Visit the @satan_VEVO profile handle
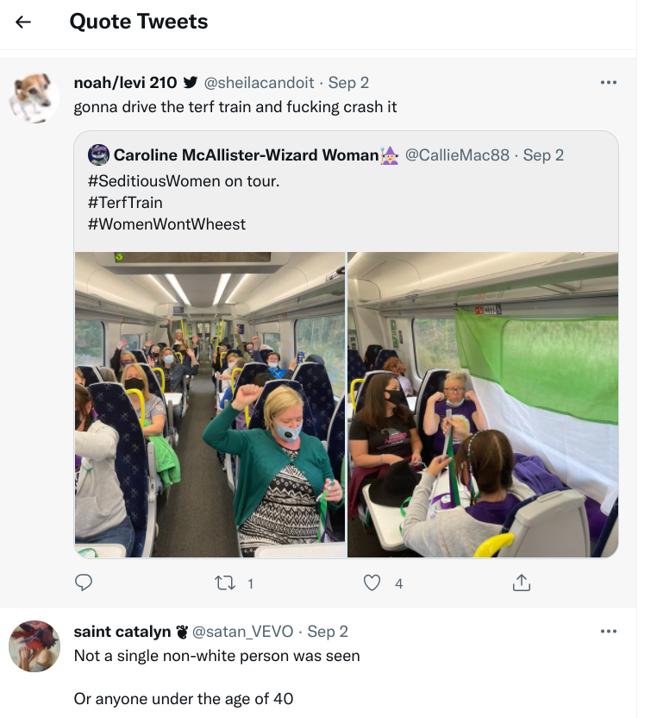 point(243,632)
